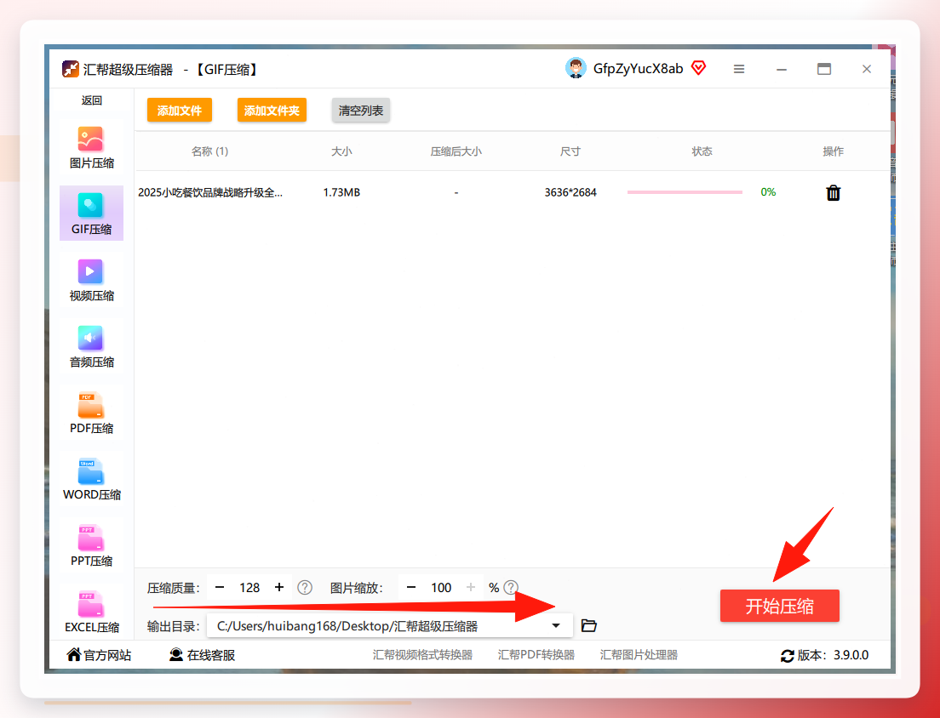Open 汇帮图片处理器 link
Screen dimensions: 940x718
[x=639, y=655]
